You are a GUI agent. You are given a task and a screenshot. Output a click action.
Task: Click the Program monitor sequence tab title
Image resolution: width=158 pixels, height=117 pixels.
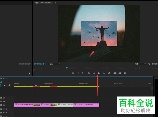pyautogui.click(x=44, y=3)
